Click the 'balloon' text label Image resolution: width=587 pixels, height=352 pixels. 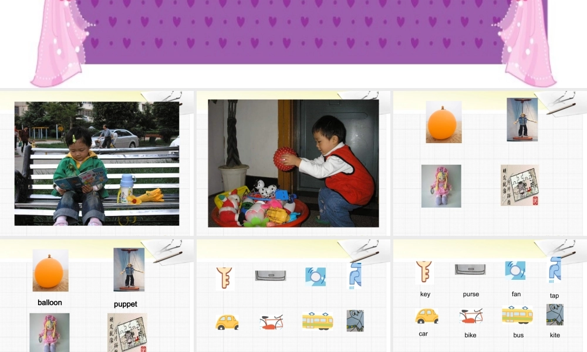pos(50,302)
